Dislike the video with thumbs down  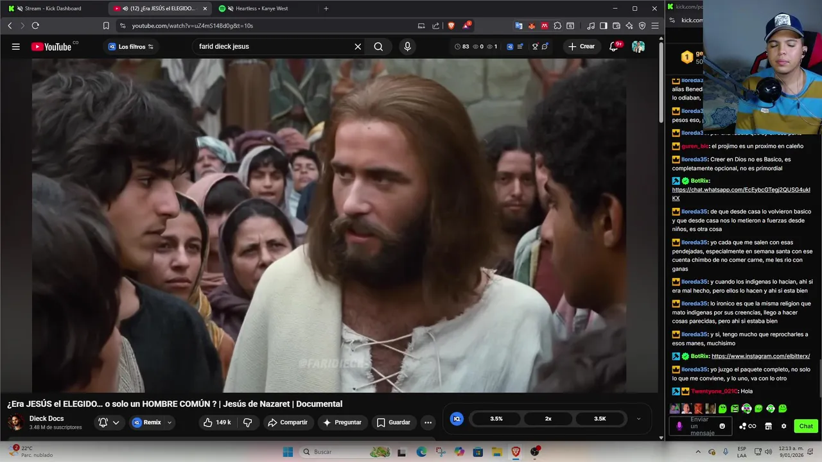tap(247, 422)
